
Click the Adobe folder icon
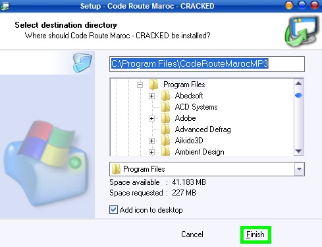[165, 118]
